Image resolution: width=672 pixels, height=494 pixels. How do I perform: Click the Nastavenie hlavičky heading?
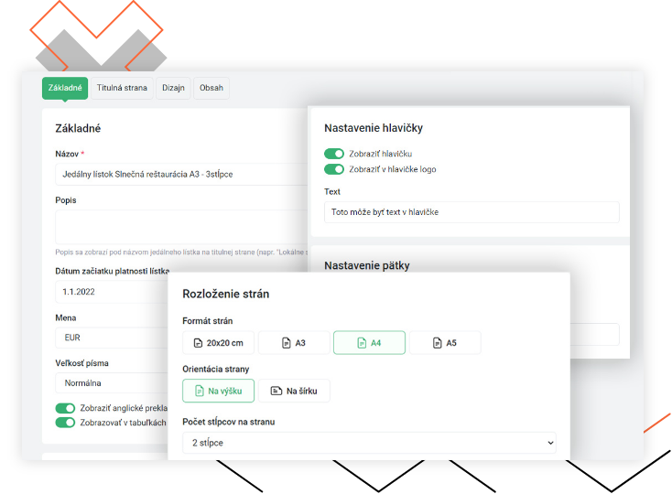374,128
